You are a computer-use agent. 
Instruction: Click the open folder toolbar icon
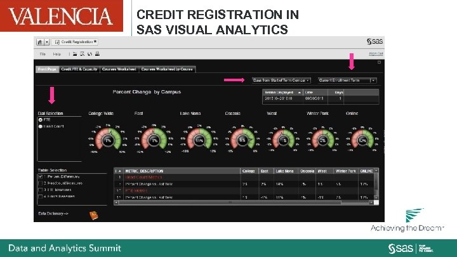click(75, 54)
